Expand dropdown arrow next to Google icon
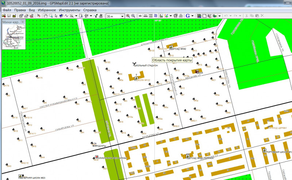The width and height of the screenshot is (292, 180). [192, 16]
